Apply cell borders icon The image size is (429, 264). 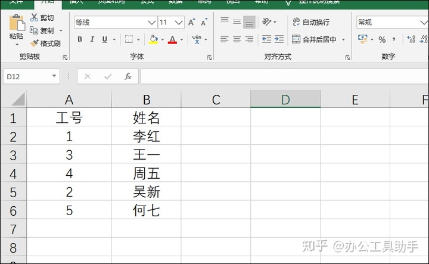point(129,39)
